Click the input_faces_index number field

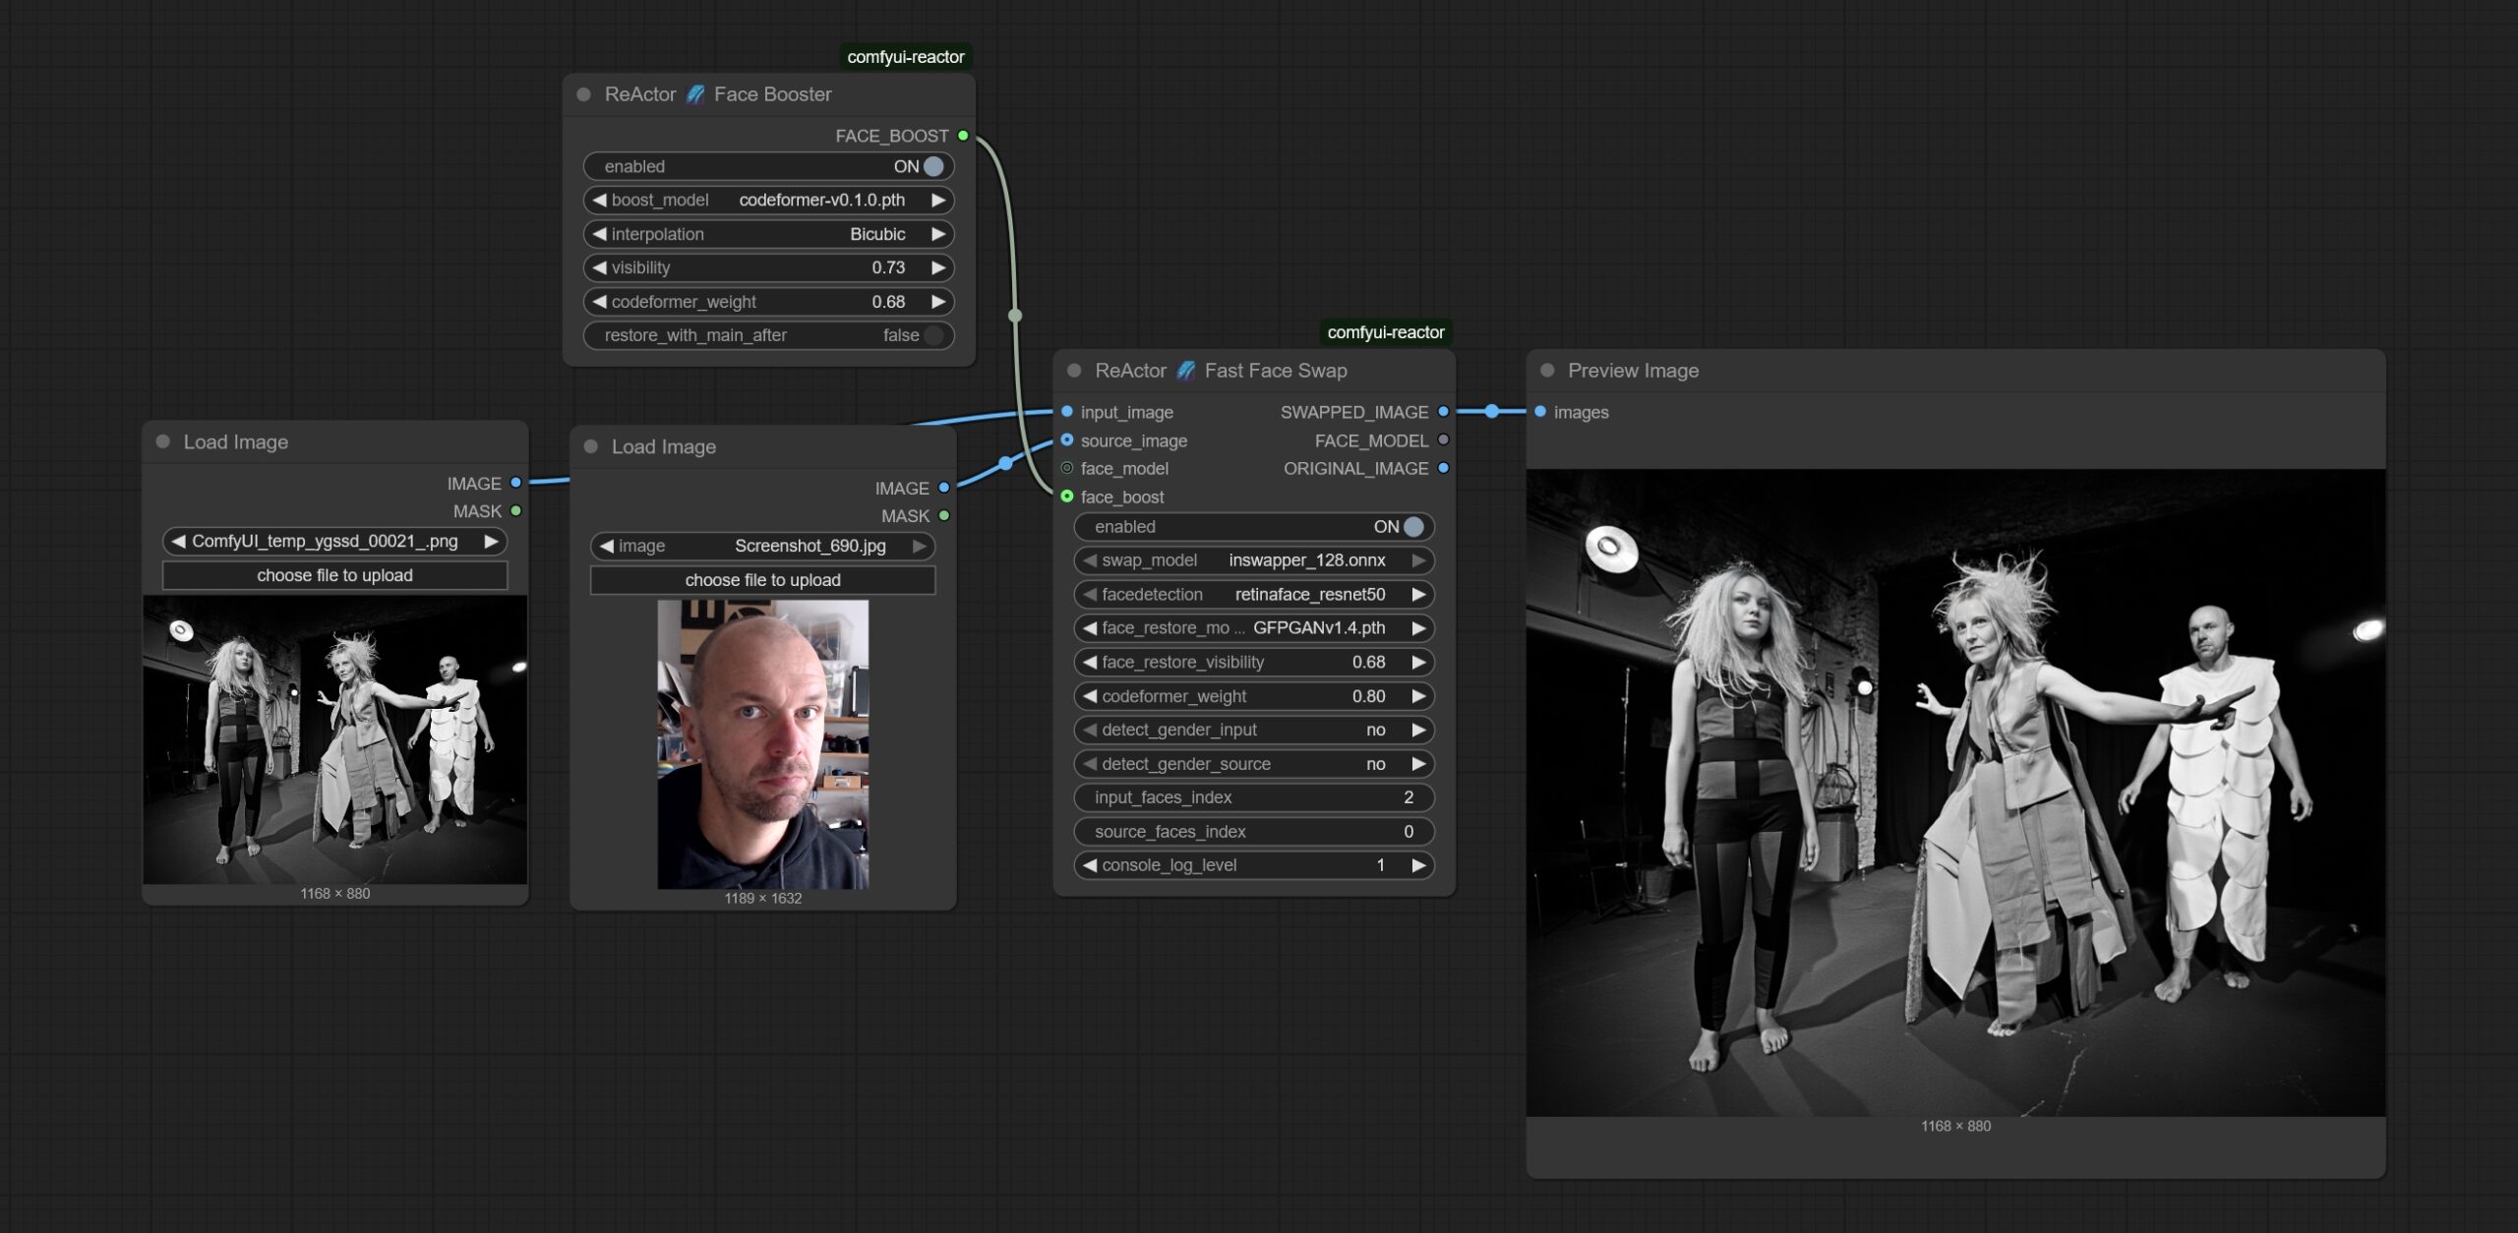[x=1253, y=797]
